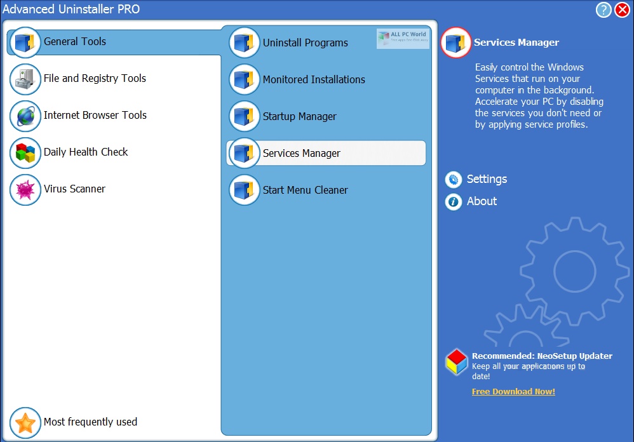This screenshot has height=442, width=634.
Task: Click the Most frequently used star icon
Action: pos(25,422)
